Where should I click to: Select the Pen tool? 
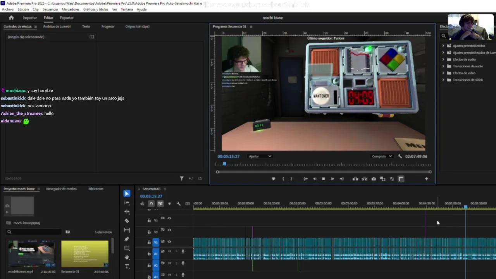[x=127, y=239]
